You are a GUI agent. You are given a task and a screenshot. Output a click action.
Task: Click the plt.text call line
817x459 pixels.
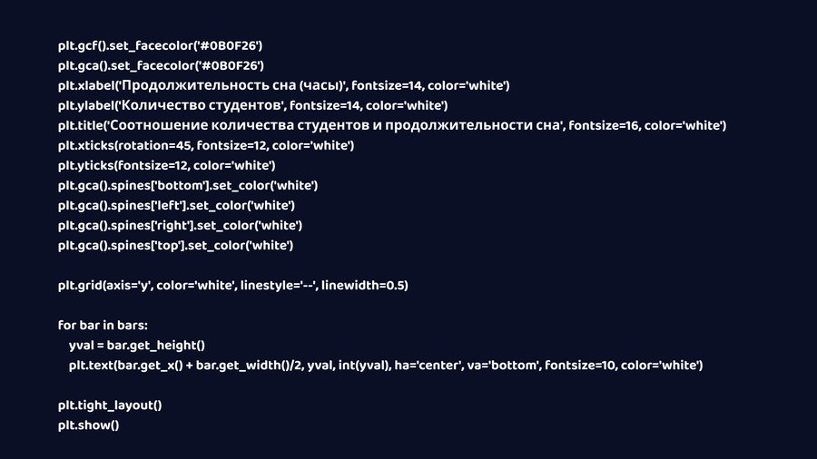click(386, 366)
